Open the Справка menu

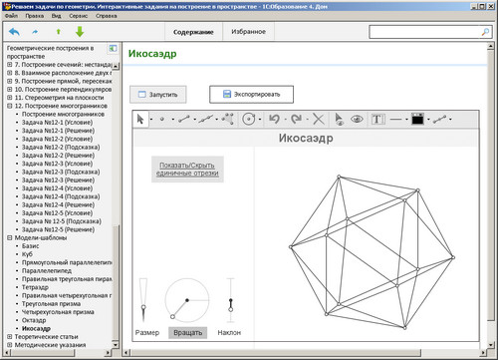click(107, 16)
